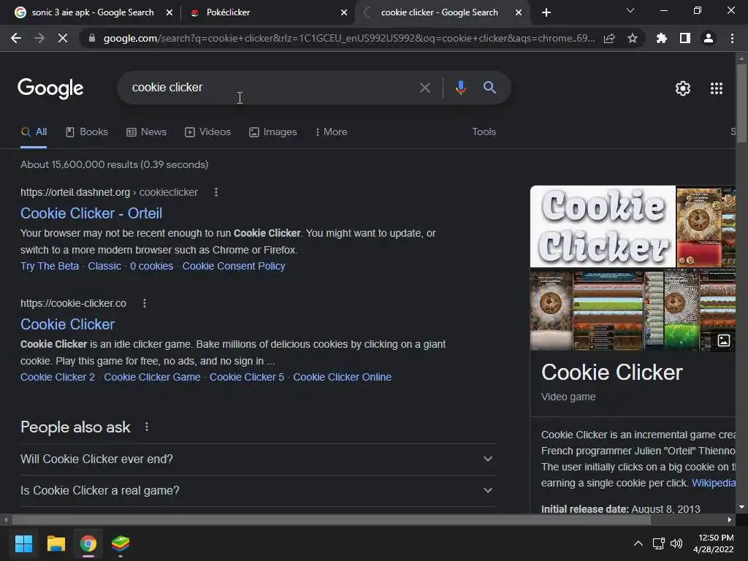Open the network status tray icon
748x561 pixels.
[x=659, y=543]
